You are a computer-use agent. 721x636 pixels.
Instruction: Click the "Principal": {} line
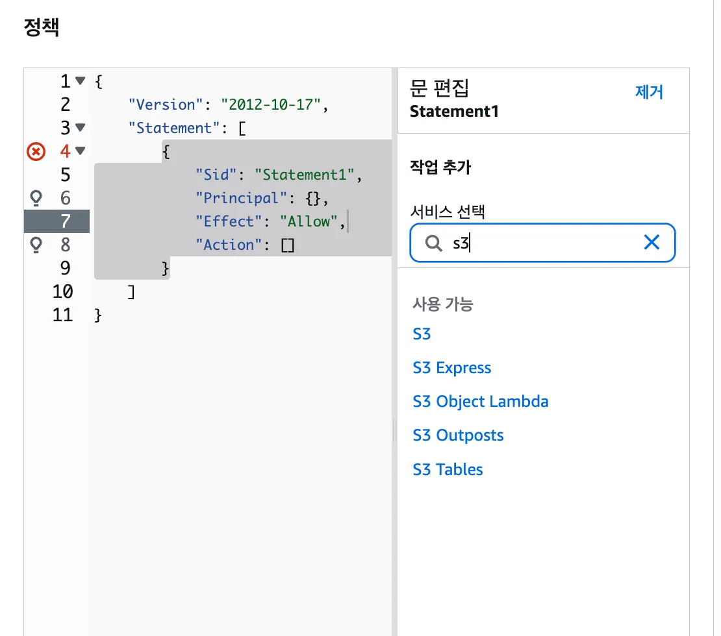262,198
